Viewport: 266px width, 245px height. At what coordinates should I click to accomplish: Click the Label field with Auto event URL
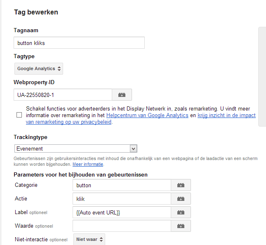pos(122,212)
